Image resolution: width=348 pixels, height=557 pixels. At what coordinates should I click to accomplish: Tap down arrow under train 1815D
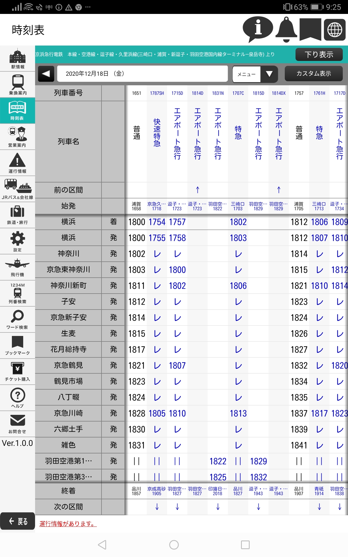click(x=258, y=507)
